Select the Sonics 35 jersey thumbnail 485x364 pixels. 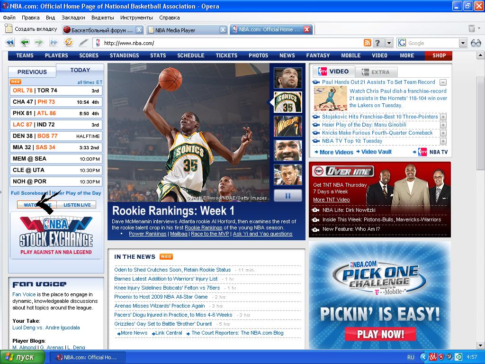[287, 102]
